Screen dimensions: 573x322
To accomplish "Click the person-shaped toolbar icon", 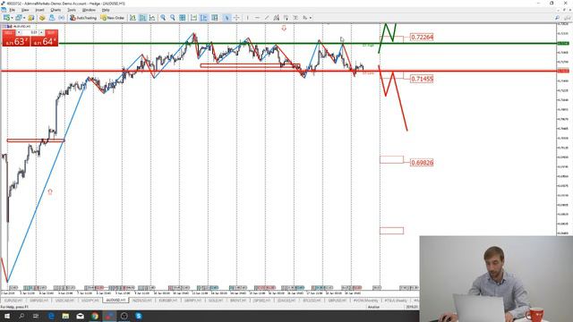I will point(52,18).
